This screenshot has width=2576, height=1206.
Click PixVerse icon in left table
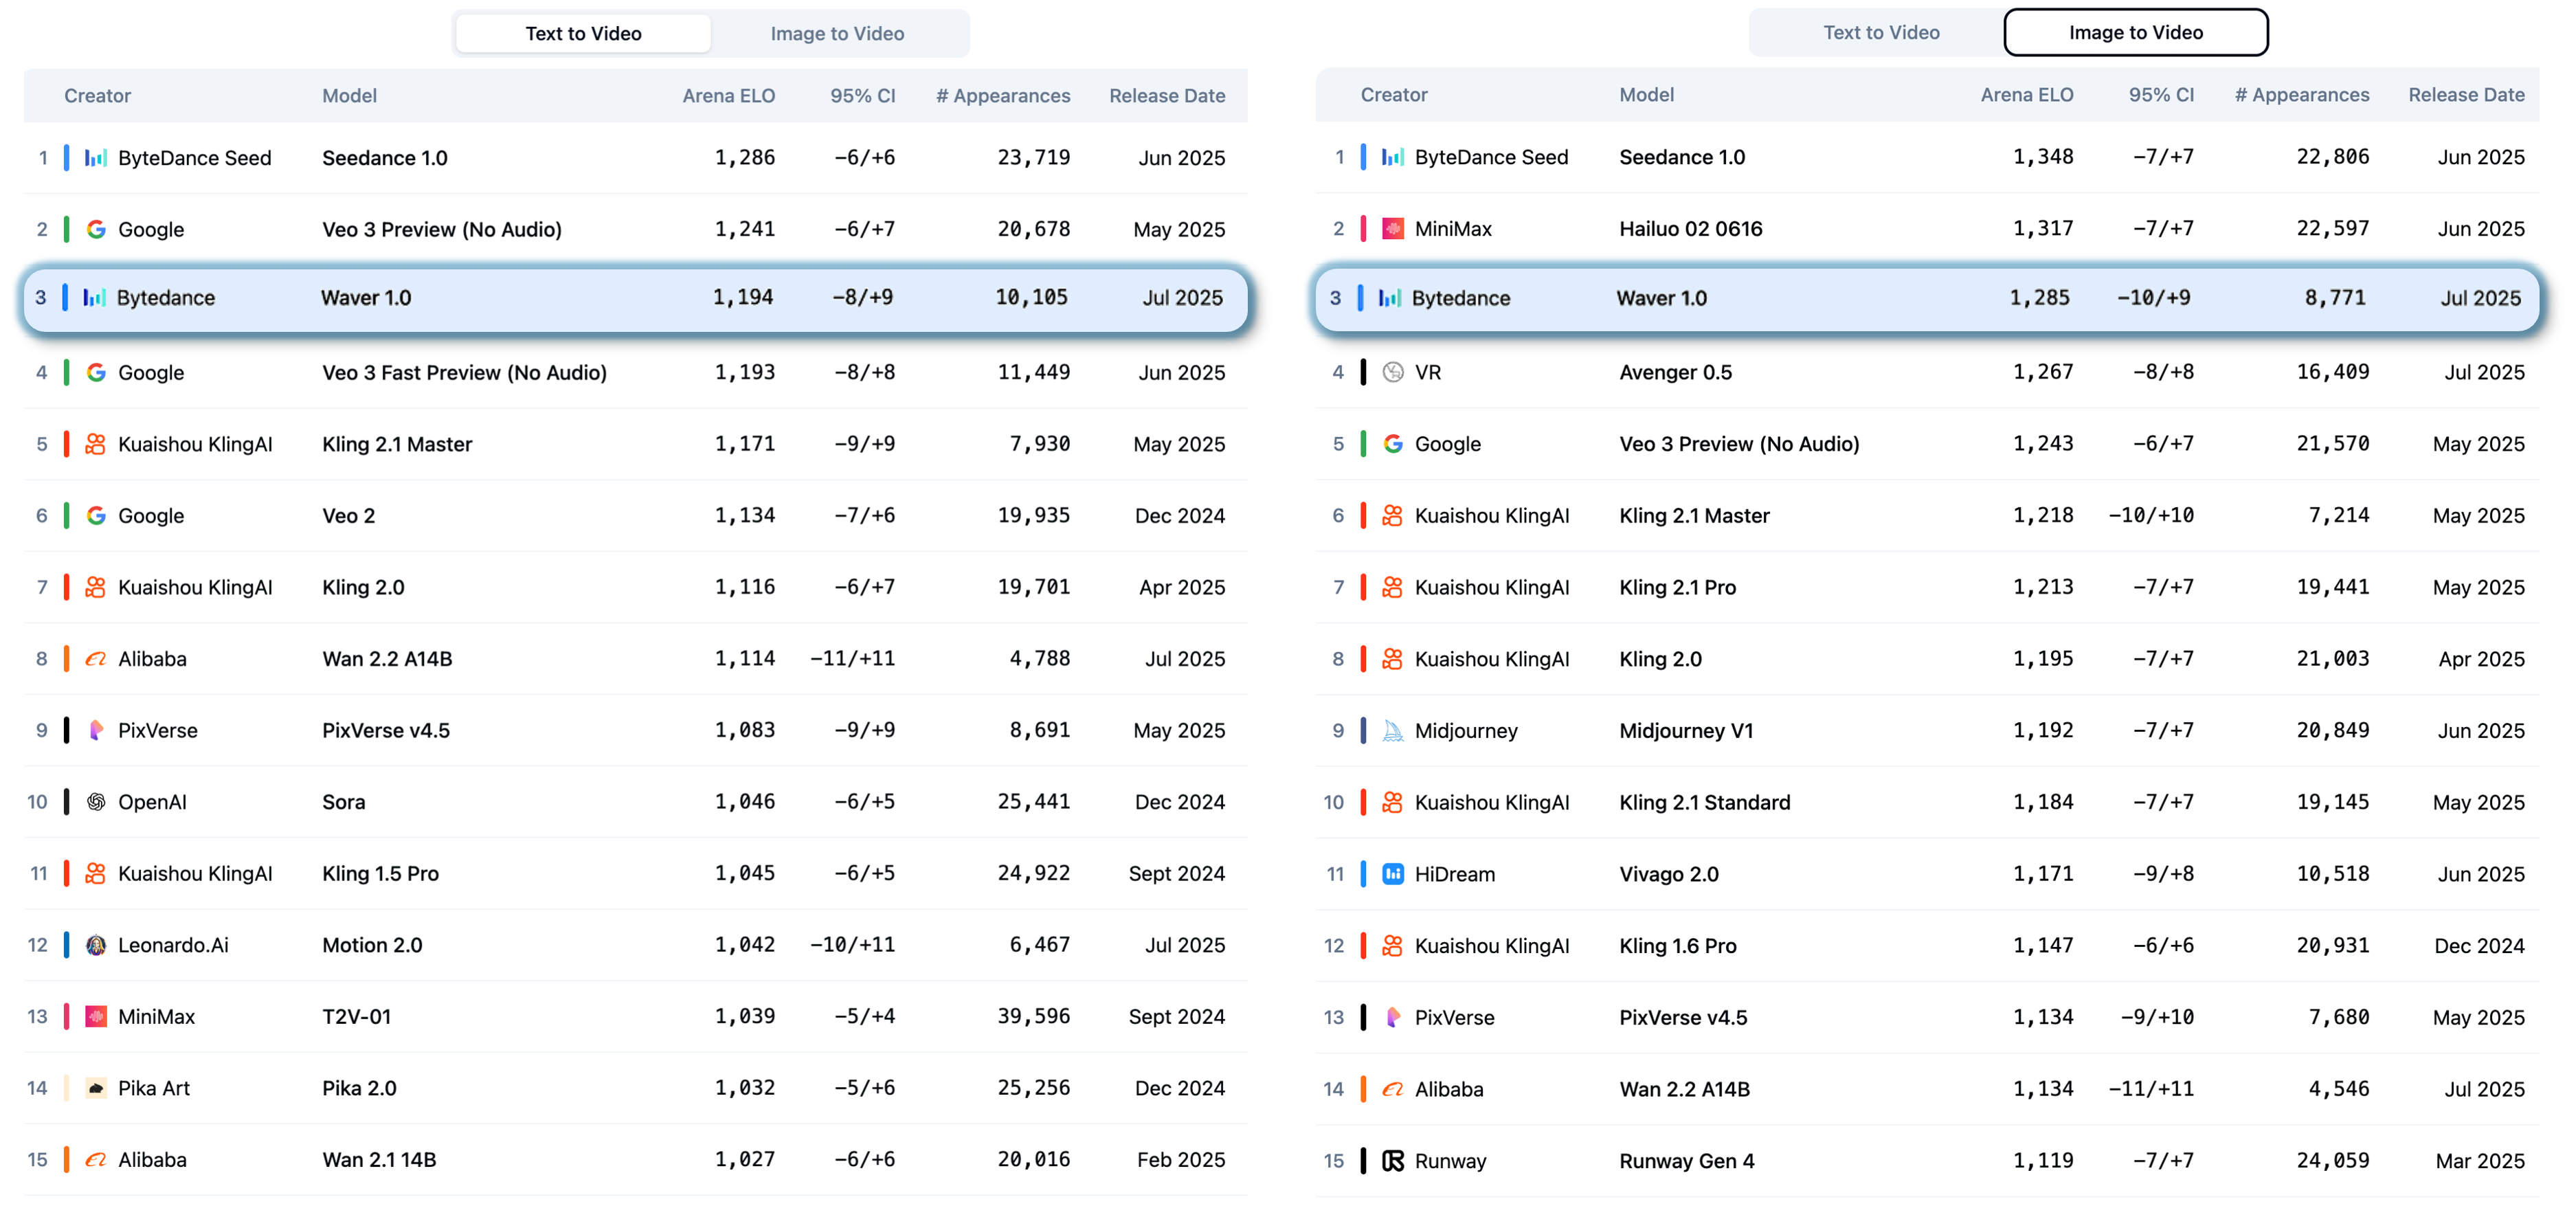[96, 730]
